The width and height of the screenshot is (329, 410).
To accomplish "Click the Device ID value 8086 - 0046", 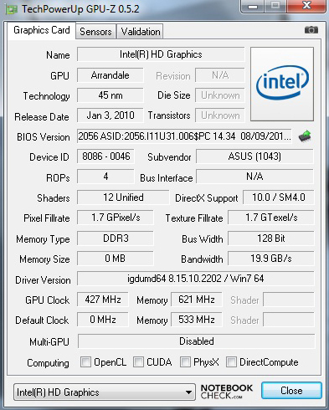I will 105,156.
